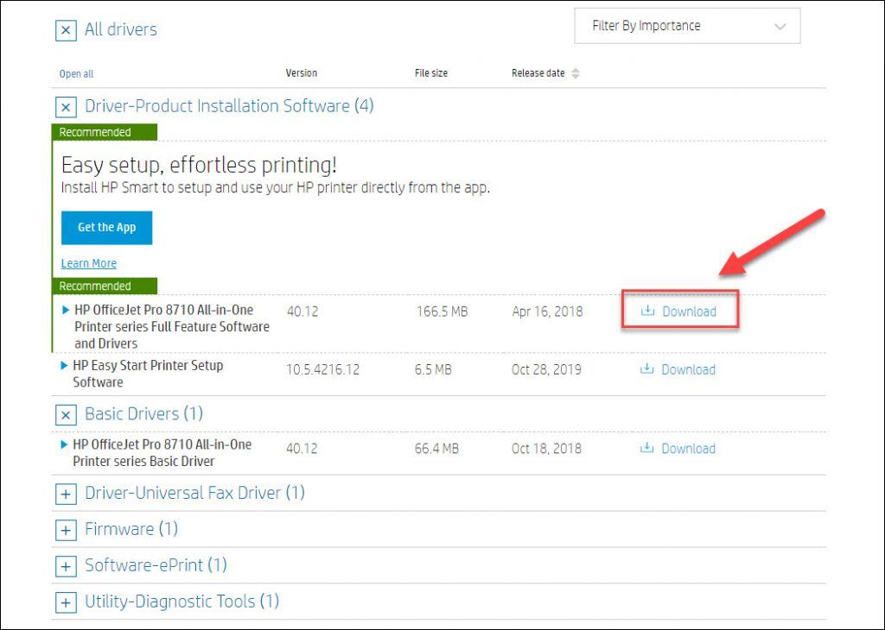The image size is (885, 630).
Task: Expand the Software-ePrint section
Action: tap(66, 566)
